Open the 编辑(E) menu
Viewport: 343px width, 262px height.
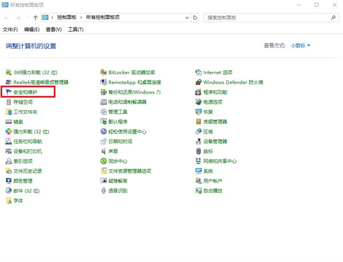pos(31,30)
